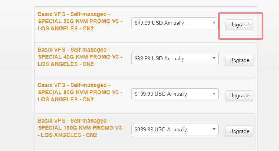Click the arrow on the $99.99 dropdown

(214, 58)
